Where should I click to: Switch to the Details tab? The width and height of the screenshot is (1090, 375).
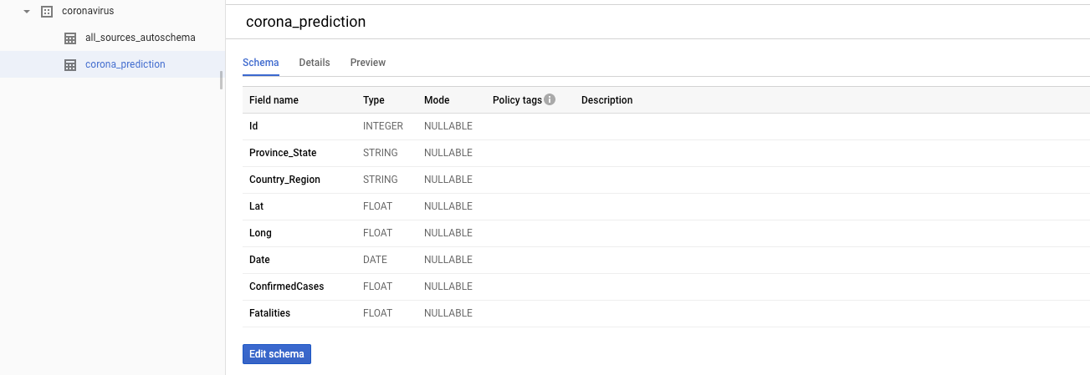click(315, 63)
